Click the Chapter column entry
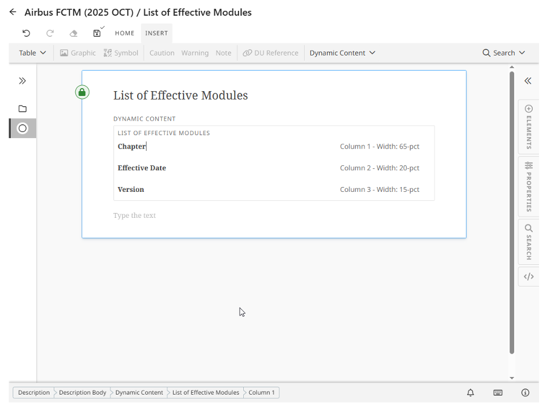This screenshot has height=403, width=548. pos(132,147)
